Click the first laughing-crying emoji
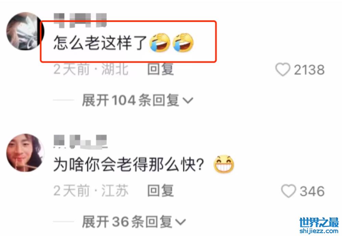 pos(160,42)
